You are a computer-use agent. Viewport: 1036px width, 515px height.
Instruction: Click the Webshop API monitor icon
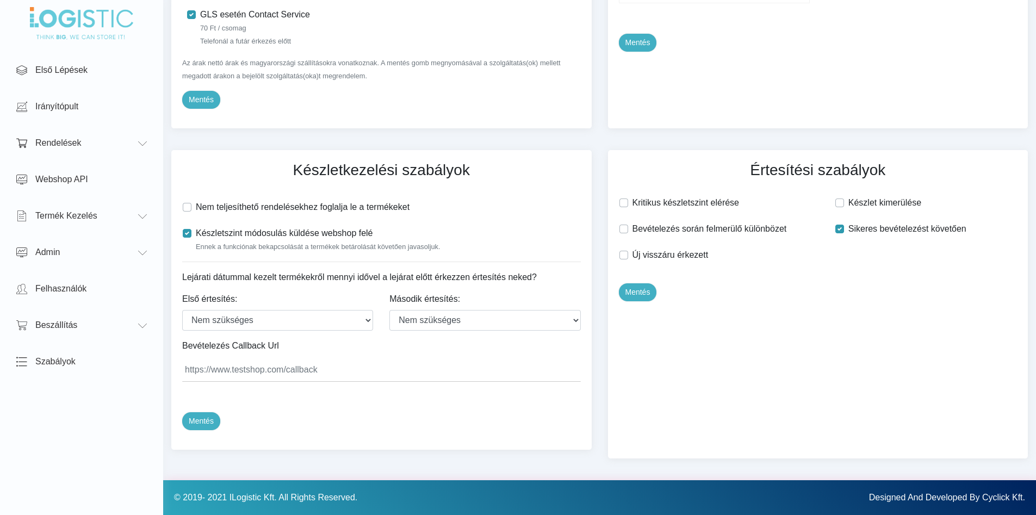point(22,179)
